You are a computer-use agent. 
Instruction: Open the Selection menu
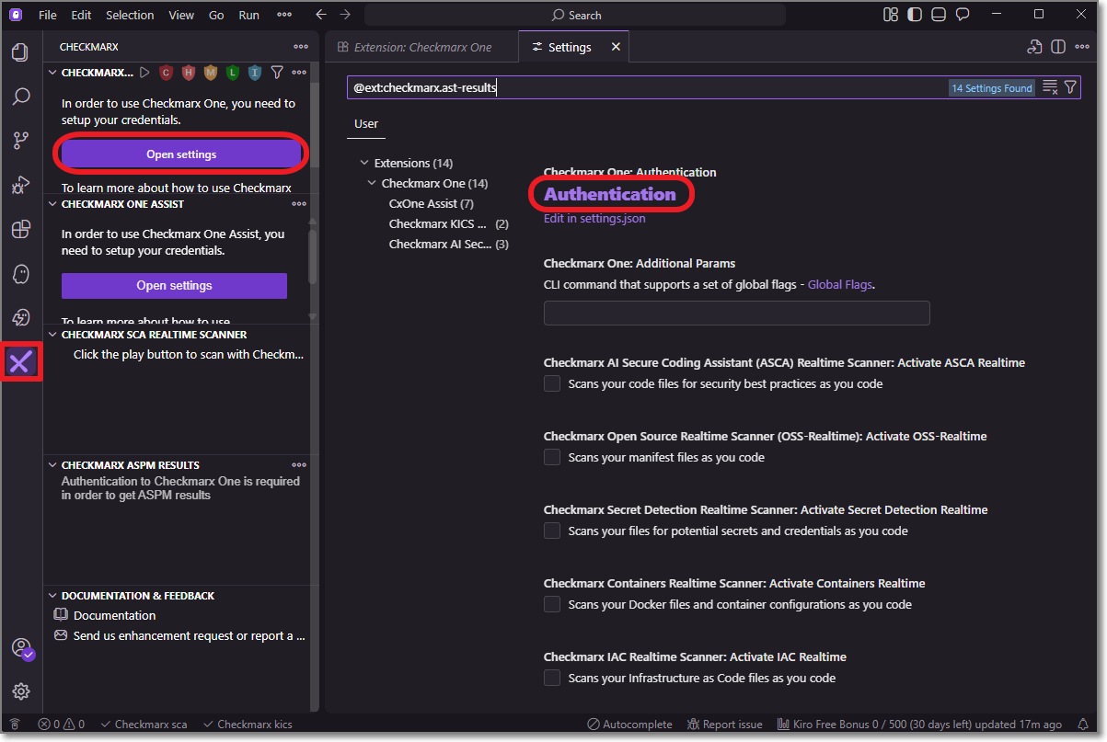tap(130, 15)
